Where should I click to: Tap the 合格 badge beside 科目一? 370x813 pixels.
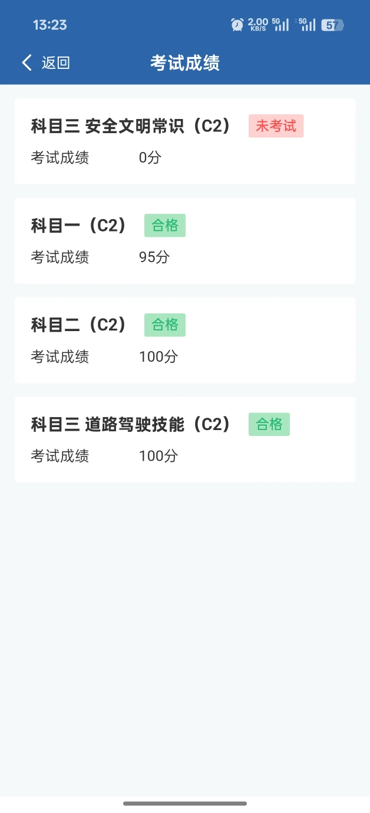pyautogui.click(x=165, y=226)
